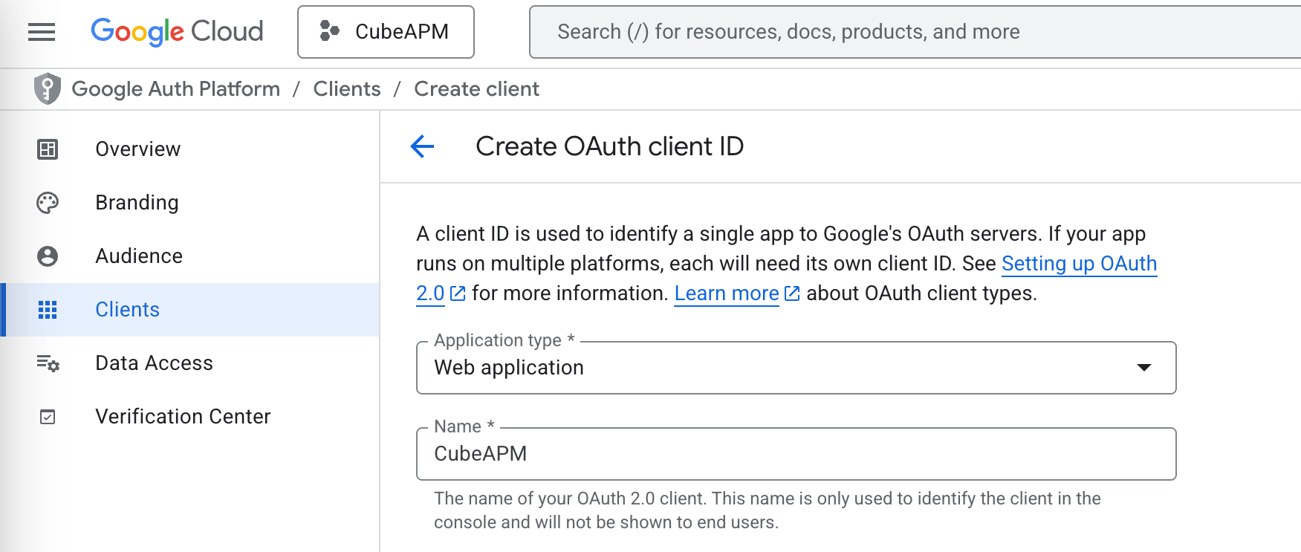Open the CubeAPM project picker
This screenshot has width=1301, height=552.
pyautogui.click(x=386, y=32)
